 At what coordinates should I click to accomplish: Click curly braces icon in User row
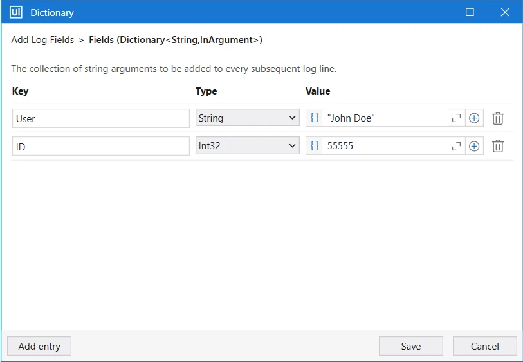point(315,118)
